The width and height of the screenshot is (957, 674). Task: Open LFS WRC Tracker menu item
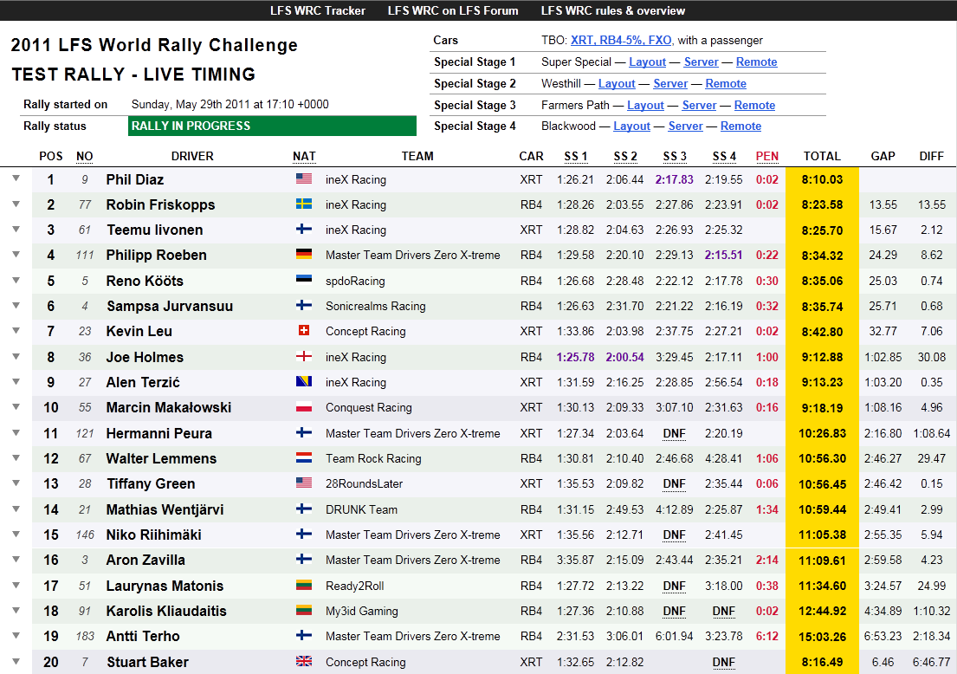318,11
